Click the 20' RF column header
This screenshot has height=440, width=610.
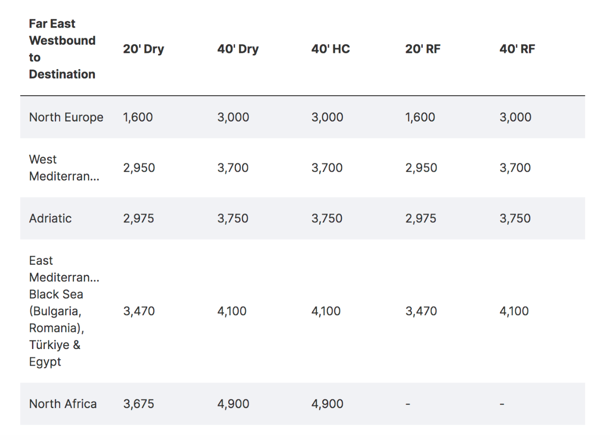tap(423, 49)
